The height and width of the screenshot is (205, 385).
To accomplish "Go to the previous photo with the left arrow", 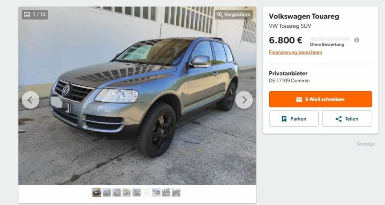I will coord(30,100).
